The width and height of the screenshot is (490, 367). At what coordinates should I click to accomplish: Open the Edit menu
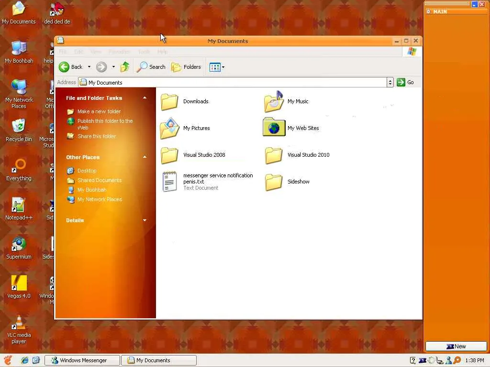tap(78, 52)
